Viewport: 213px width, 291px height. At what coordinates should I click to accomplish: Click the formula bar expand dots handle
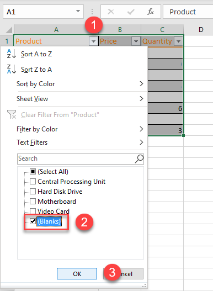click(92, 12)
